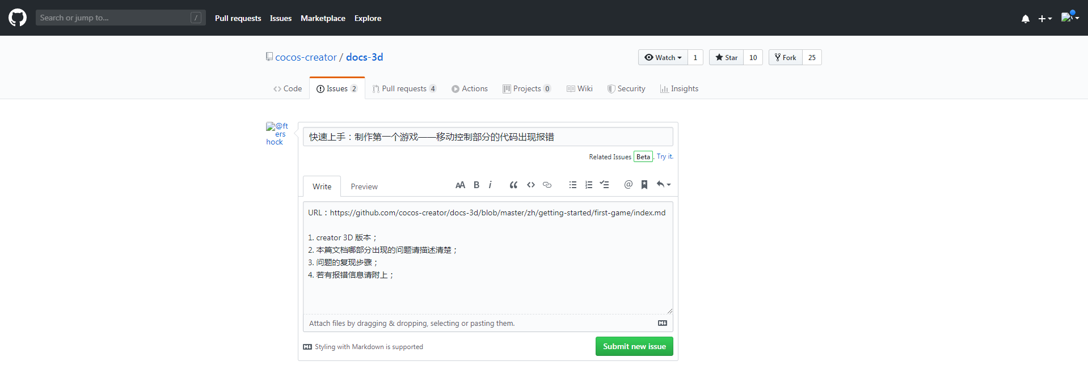
Task: Switch to the Projects tab
Action: pos(526,88)
